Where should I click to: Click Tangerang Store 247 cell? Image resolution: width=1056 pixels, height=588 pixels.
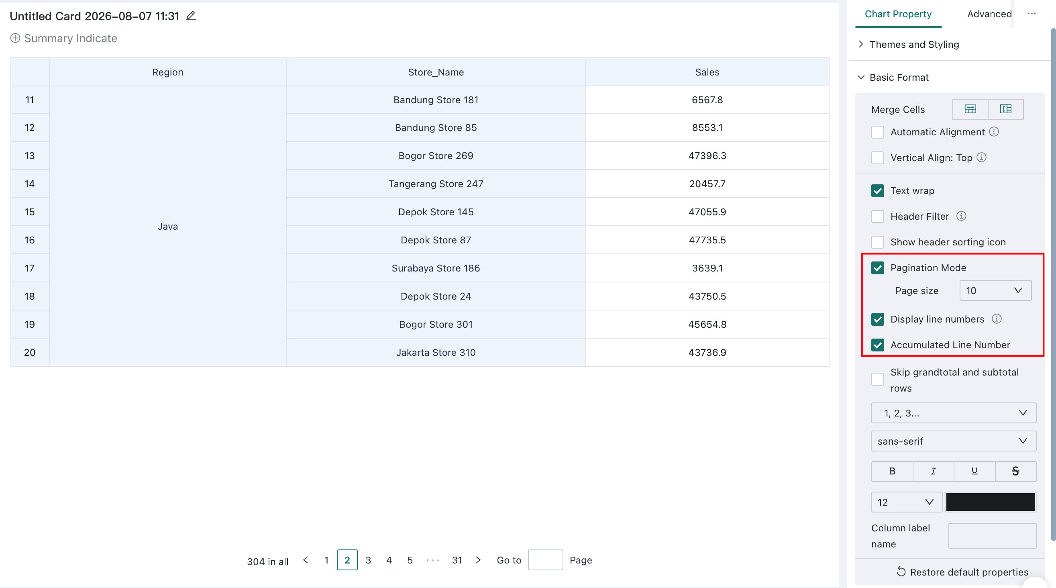tap(436, 184)
